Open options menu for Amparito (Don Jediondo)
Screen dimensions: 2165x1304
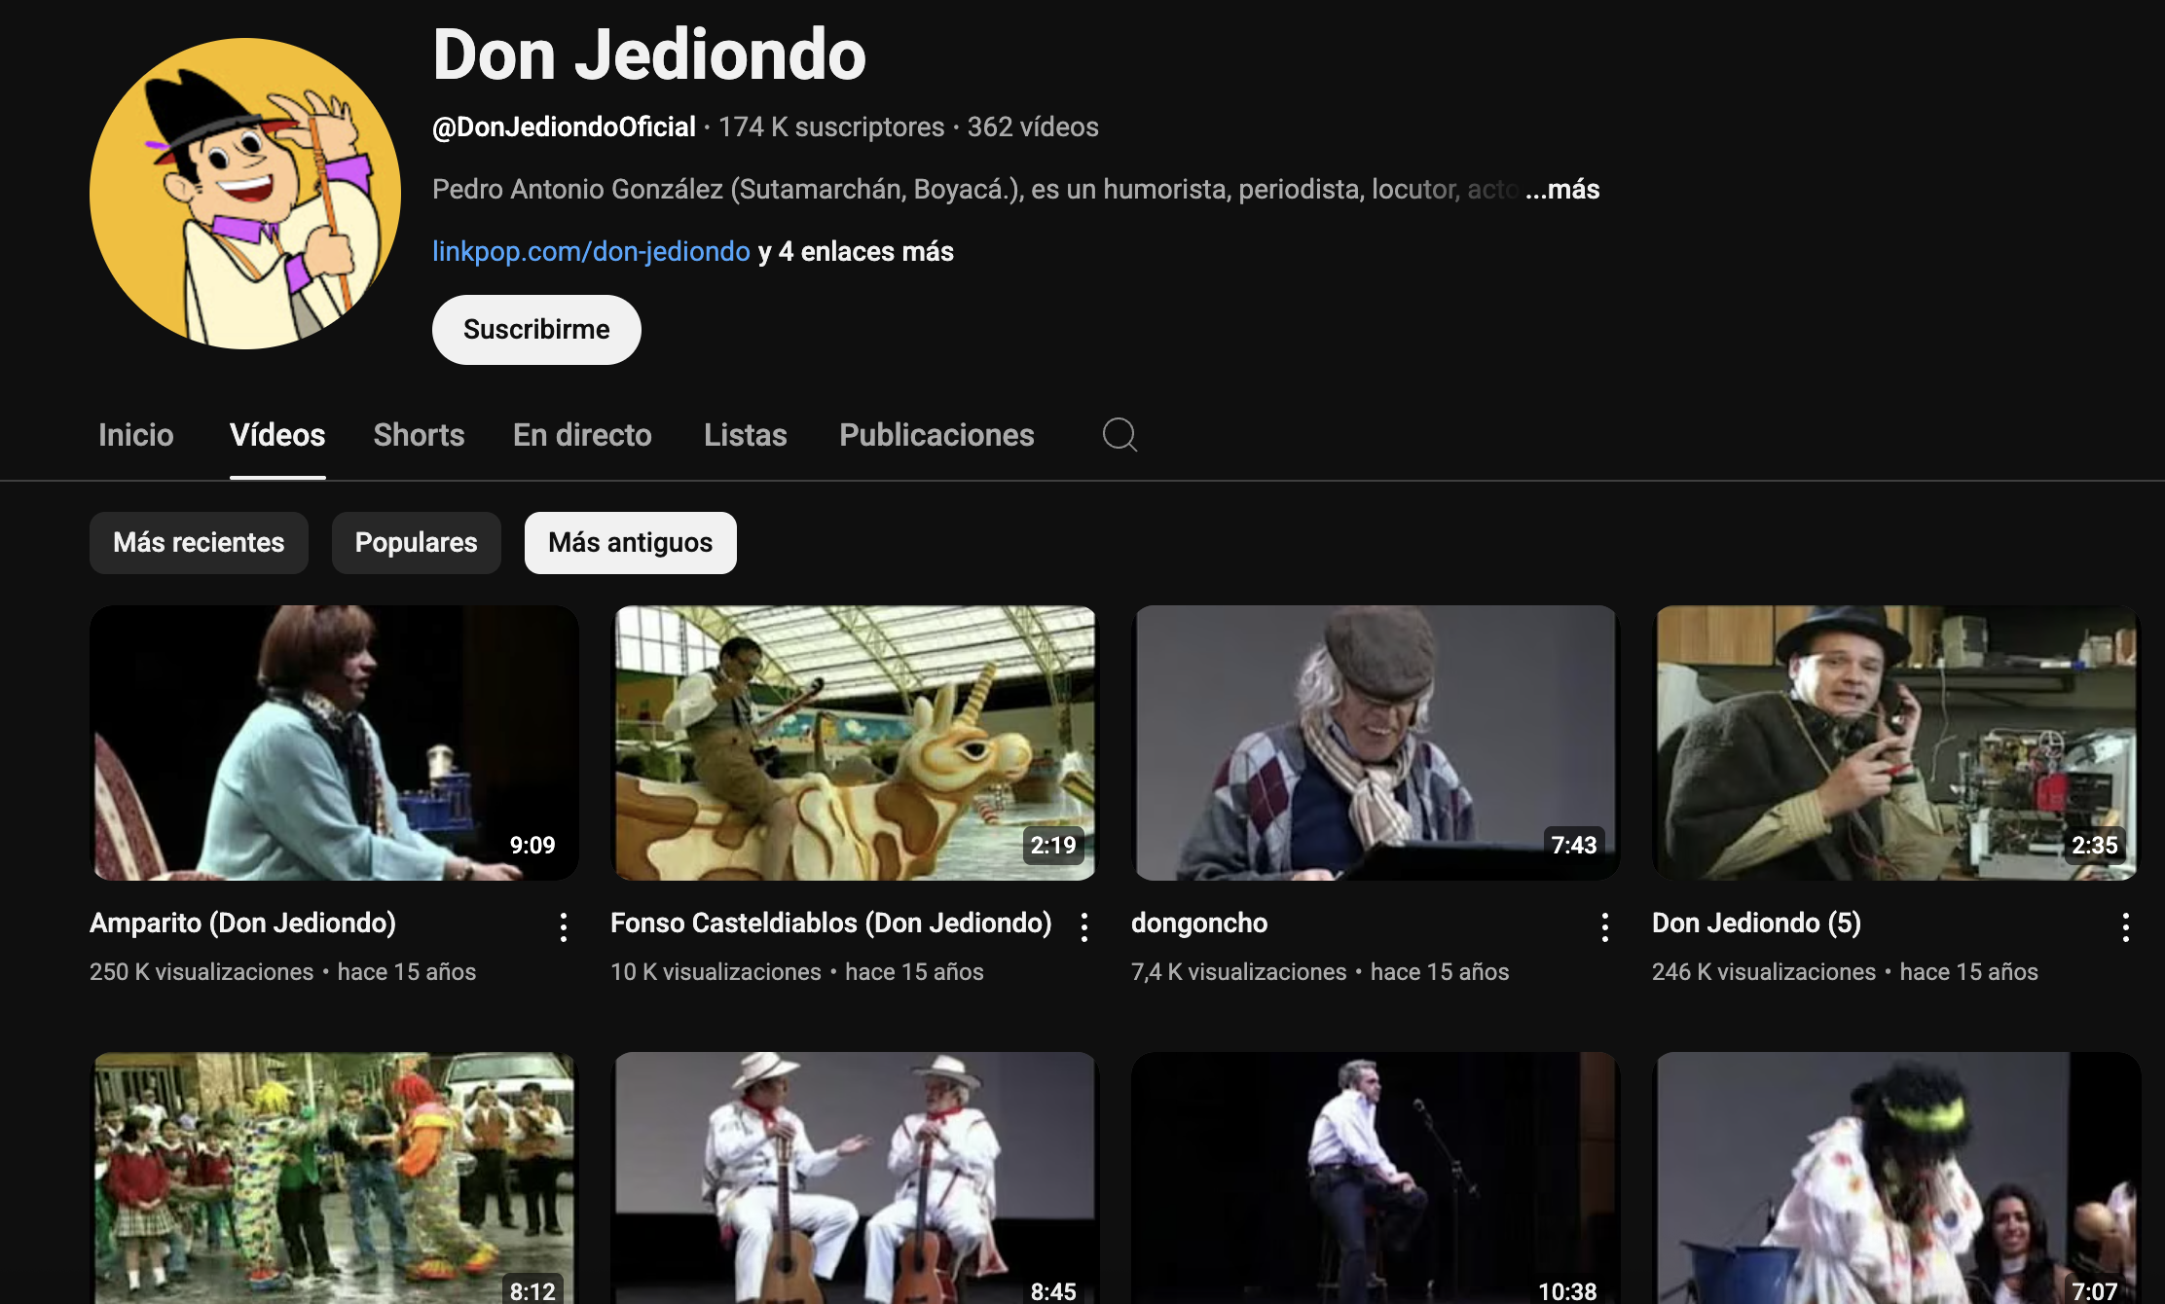tap(564, 926)
